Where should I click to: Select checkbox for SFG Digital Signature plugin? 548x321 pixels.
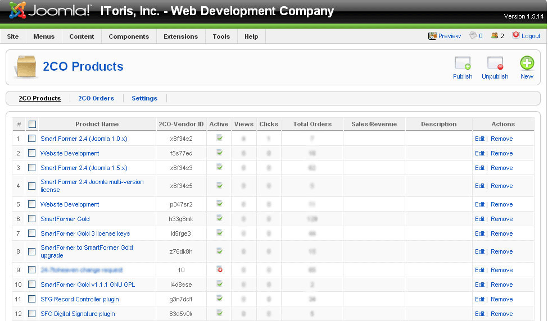click(x=32, y=313)
